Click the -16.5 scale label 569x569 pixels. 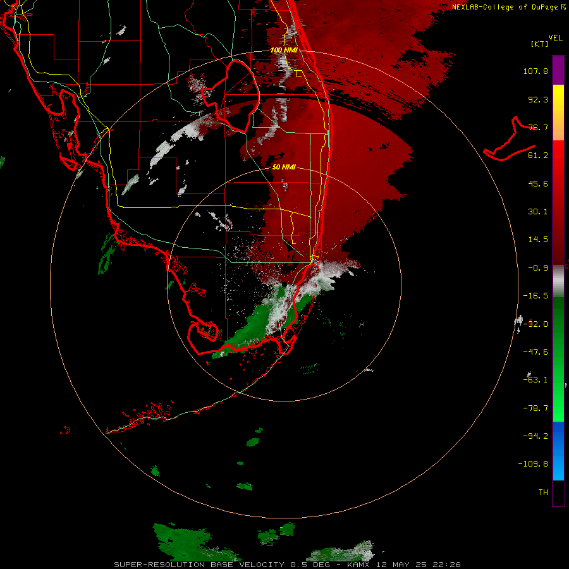pyautogui.click(x=535, y=296)
